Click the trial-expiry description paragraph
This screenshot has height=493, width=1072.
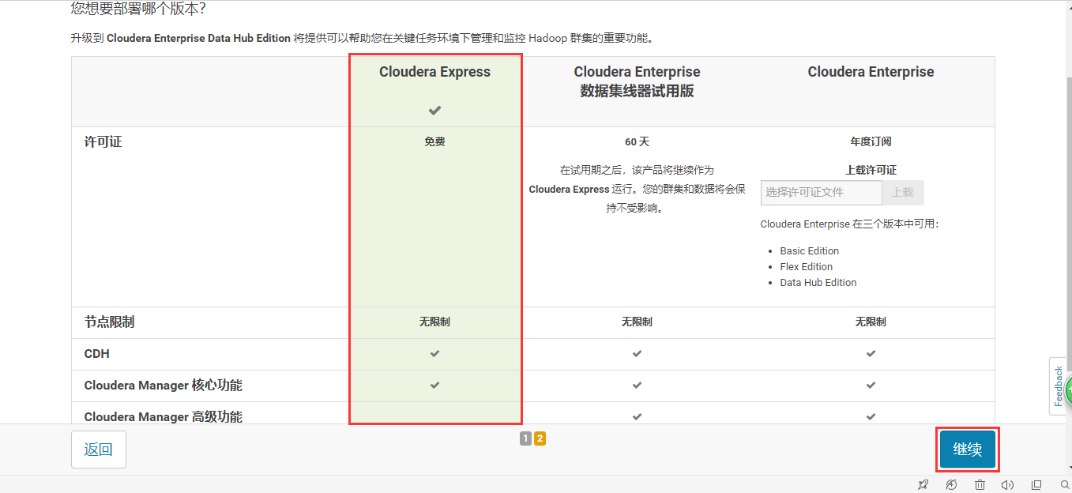(x=637, y=189)
